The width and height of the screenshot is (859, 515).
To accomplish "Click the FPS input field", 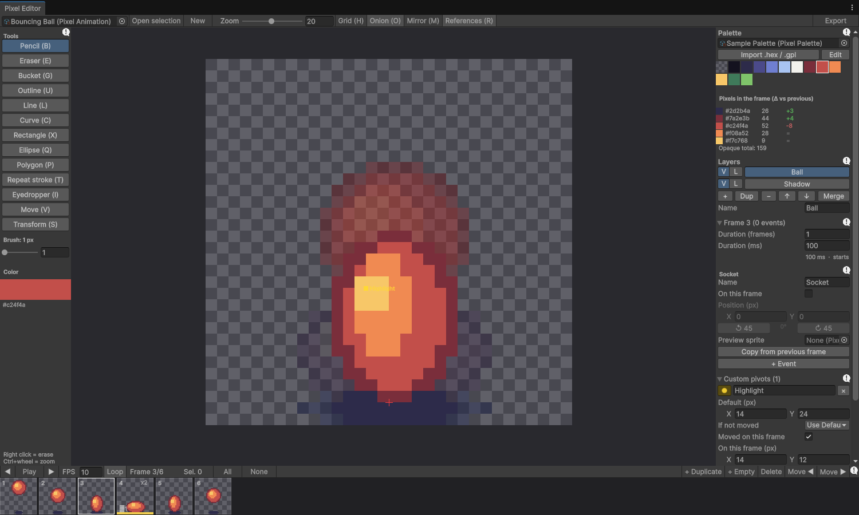I will [90, 472].
